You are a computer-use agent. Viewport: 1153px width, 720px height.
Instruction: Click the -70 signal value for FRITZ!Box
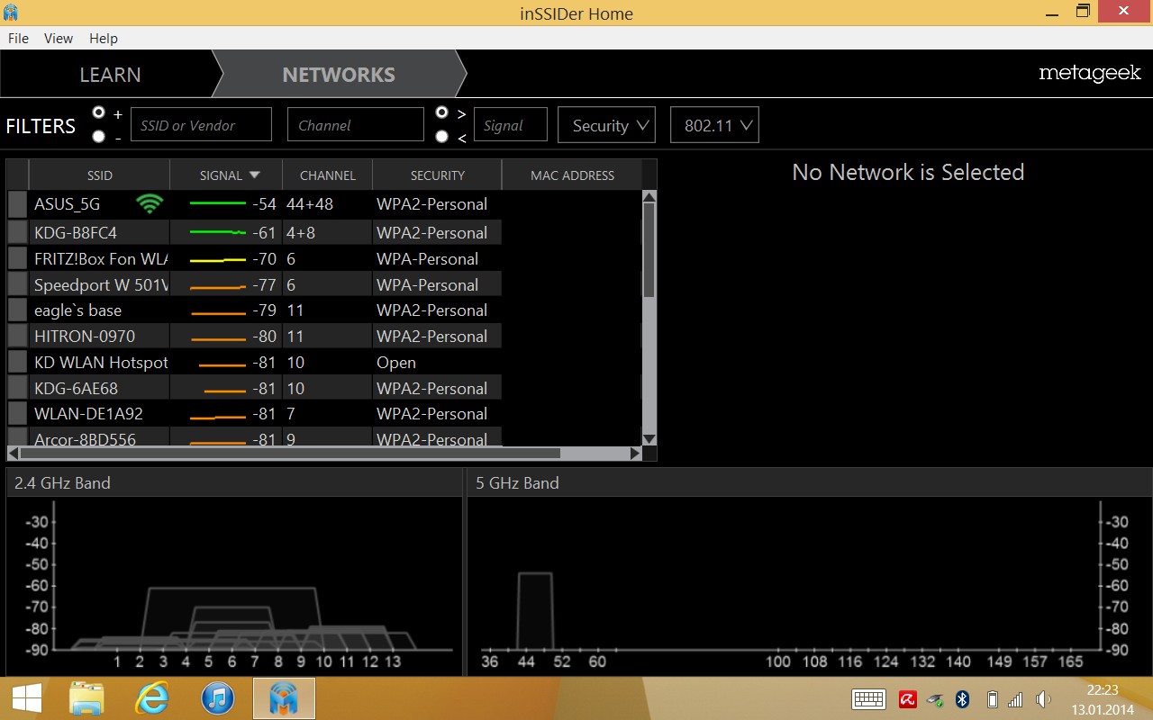click(x=264, y=259)
